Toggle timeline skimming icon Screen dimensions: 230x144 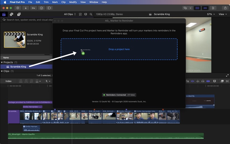(192, 81)
